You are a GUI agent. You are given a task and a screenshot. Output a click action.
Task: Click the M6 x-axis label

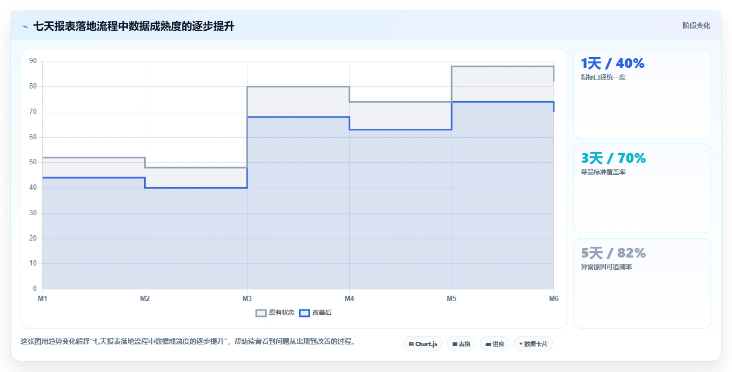554,299
